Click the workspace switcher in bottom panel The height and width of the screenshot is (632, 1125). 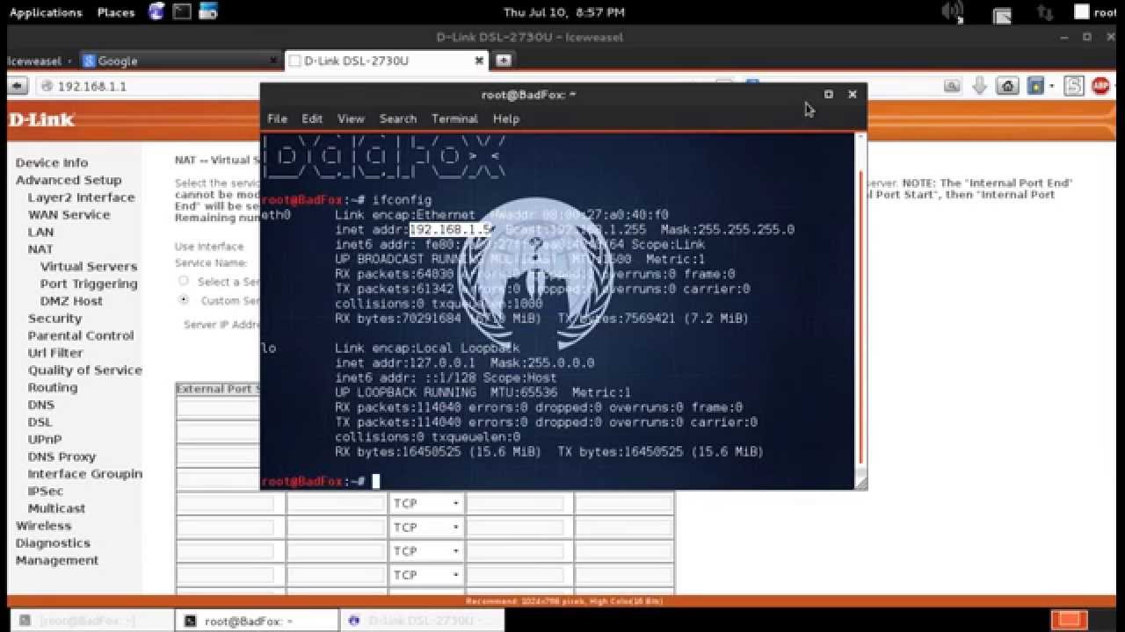(1070, 620)
